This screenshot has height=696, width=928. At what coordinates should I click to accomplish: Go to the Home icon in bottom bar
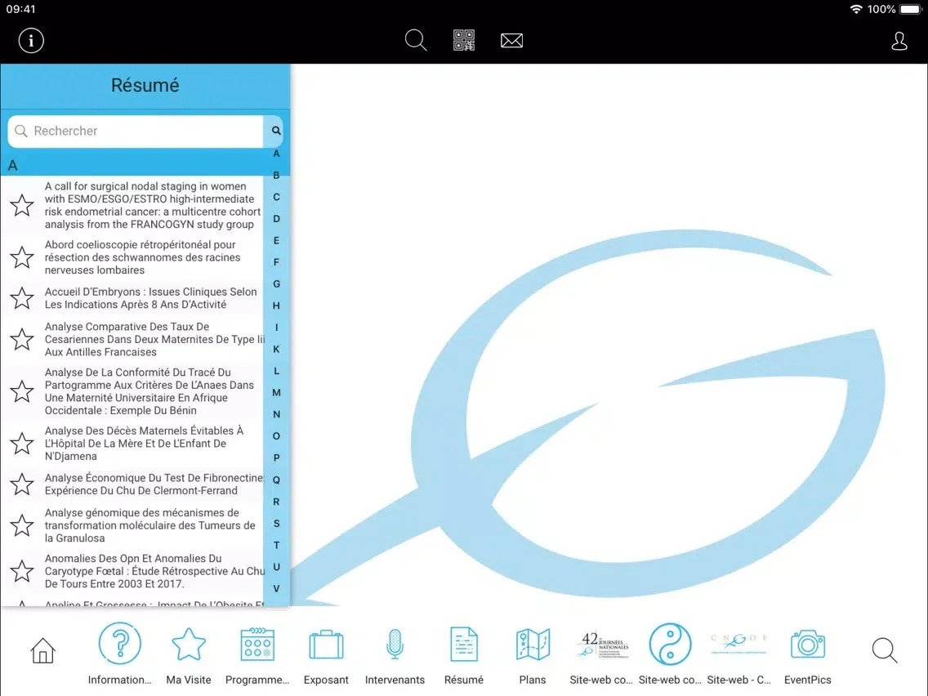coord(42,650)
